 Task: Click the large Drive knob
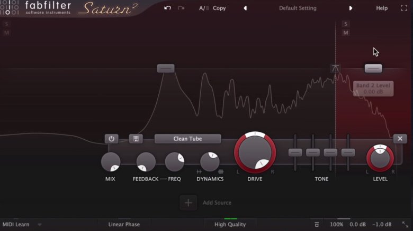click(x=255, y=152)
